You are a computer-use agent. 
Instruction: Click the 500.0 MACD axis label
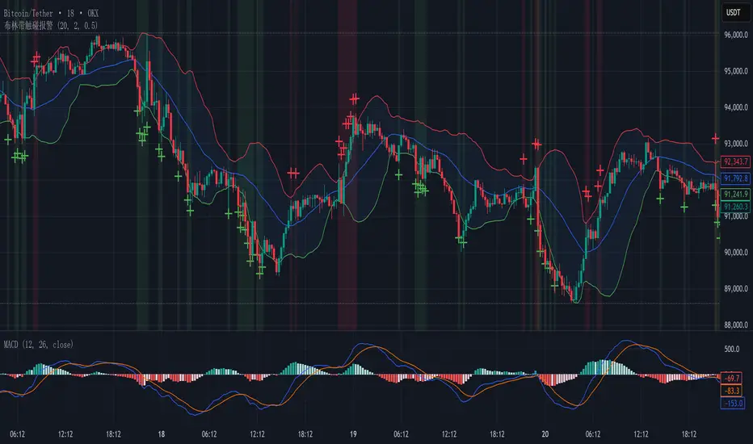coord(731,349)
